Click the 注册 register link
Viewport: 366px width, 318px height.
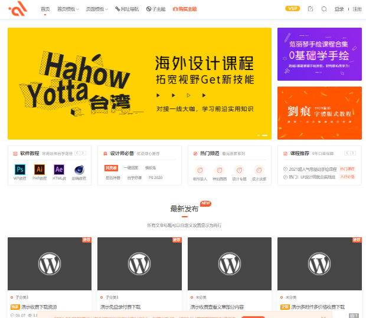[x=357, y=9]
